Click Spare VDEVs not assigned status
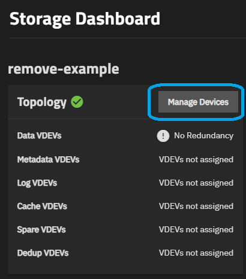246x279 pixels. tap(196, 230)
